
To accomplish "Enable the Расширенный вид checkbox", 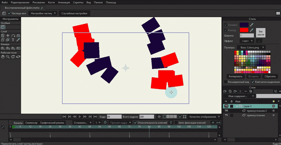I will tap(226, 82).
